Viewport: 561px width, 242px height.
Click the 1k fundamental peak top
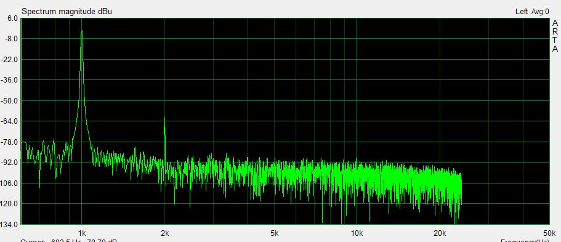click(81, 31)
